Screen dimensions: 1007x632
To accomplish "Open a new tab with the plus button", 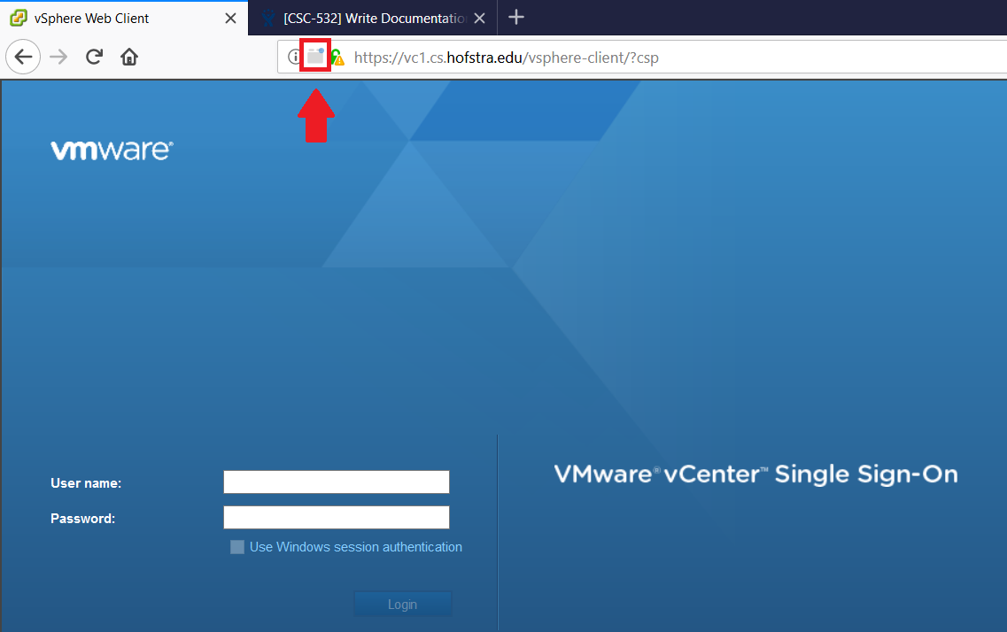I will (516, 18).
